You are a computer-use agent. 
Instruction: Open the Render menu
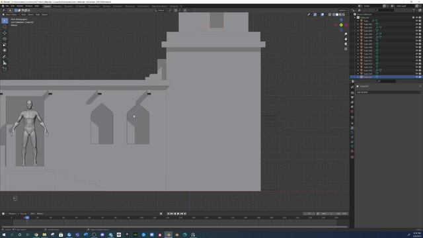coord(20,6)
